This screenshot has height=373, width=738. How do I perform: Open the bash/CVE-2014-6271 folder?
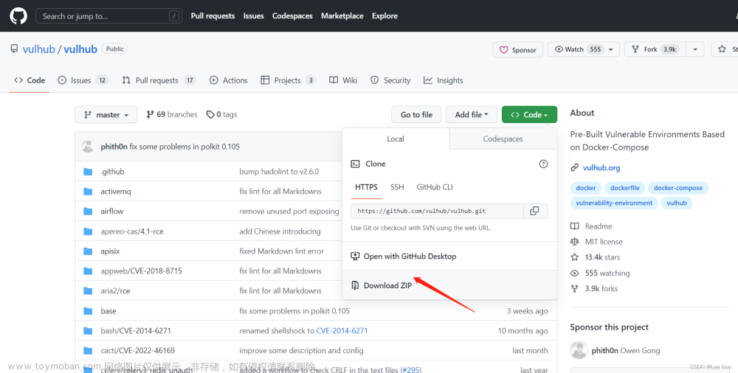136,331
